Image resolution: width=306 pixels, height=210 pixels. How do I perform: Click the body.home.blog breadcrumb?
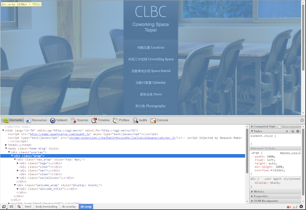pos(46,207)
